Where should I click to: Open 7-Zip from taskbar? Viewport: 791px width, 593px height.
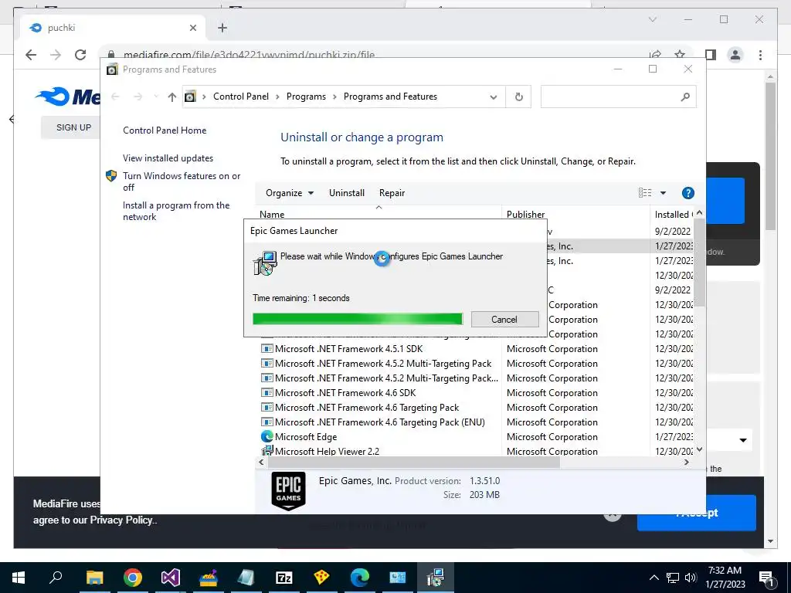tap(284, 578)
